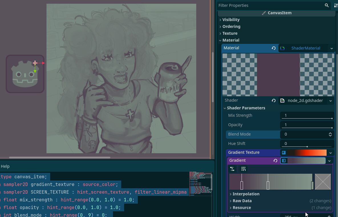Click the viewport horizontal scrollbar

(x=60, y=157)
